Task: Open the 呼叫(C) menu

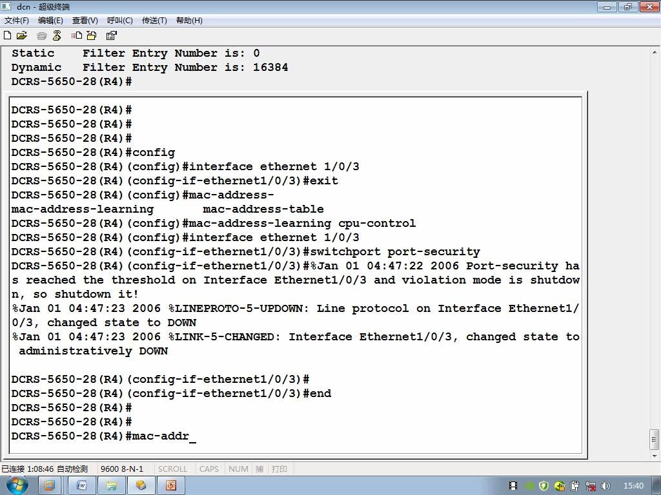Action: [x=119, y=20]
